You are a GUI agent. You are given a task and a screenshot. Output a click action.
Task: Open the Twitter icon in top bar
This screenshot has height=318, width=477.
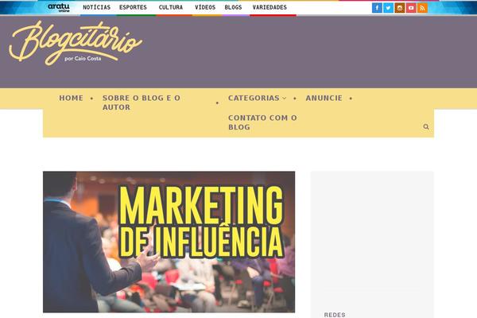pos(388,8)
